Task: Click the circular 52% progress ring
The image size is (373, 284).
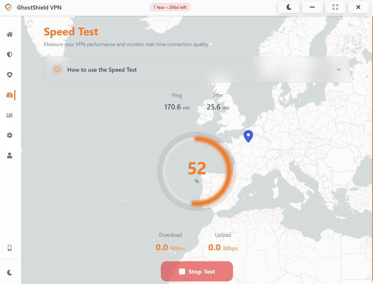Action: [x=197, y=171]
